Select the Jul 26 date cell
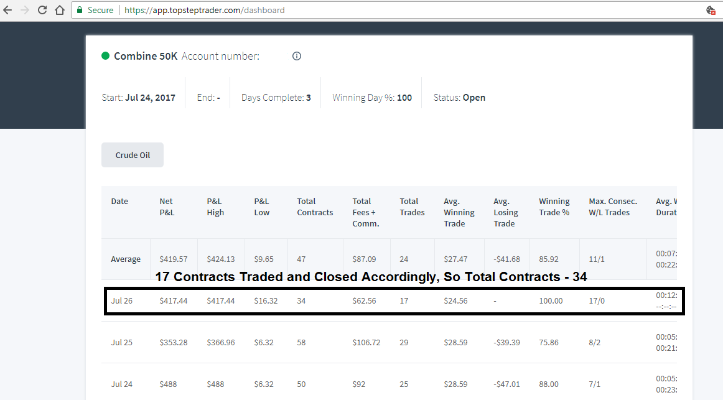The image size is (723, 400). point(122,301)
